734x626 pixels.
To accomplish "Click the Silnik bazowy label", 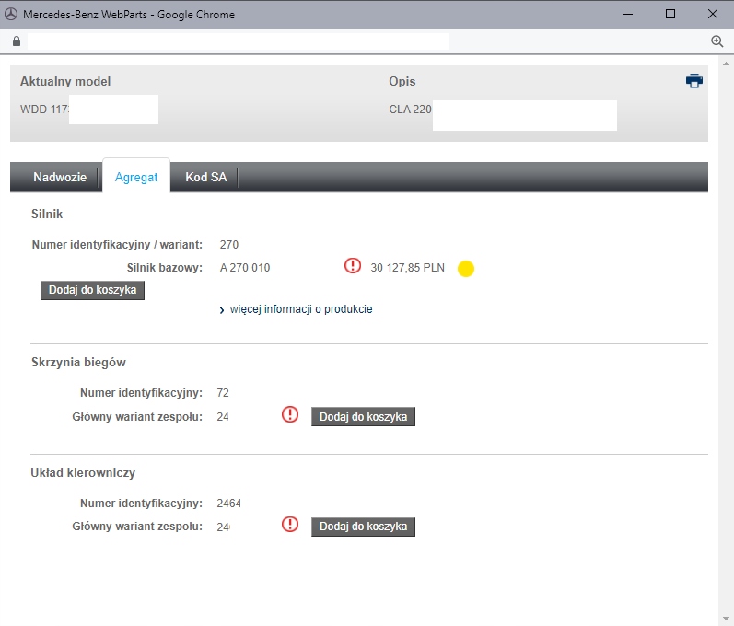I will pyautogui.click(x=164, y=268).
